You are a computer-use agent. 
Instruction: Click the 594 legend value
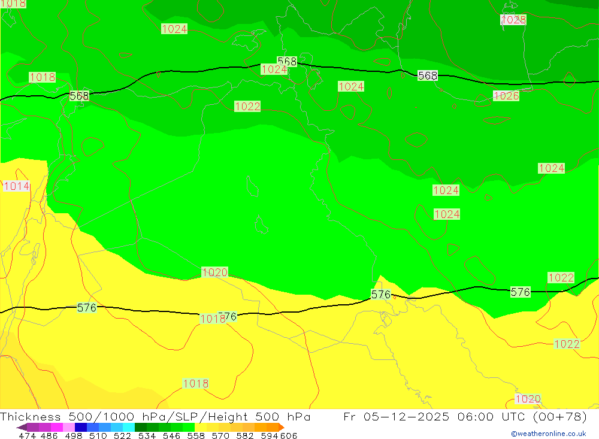point(270,435)
